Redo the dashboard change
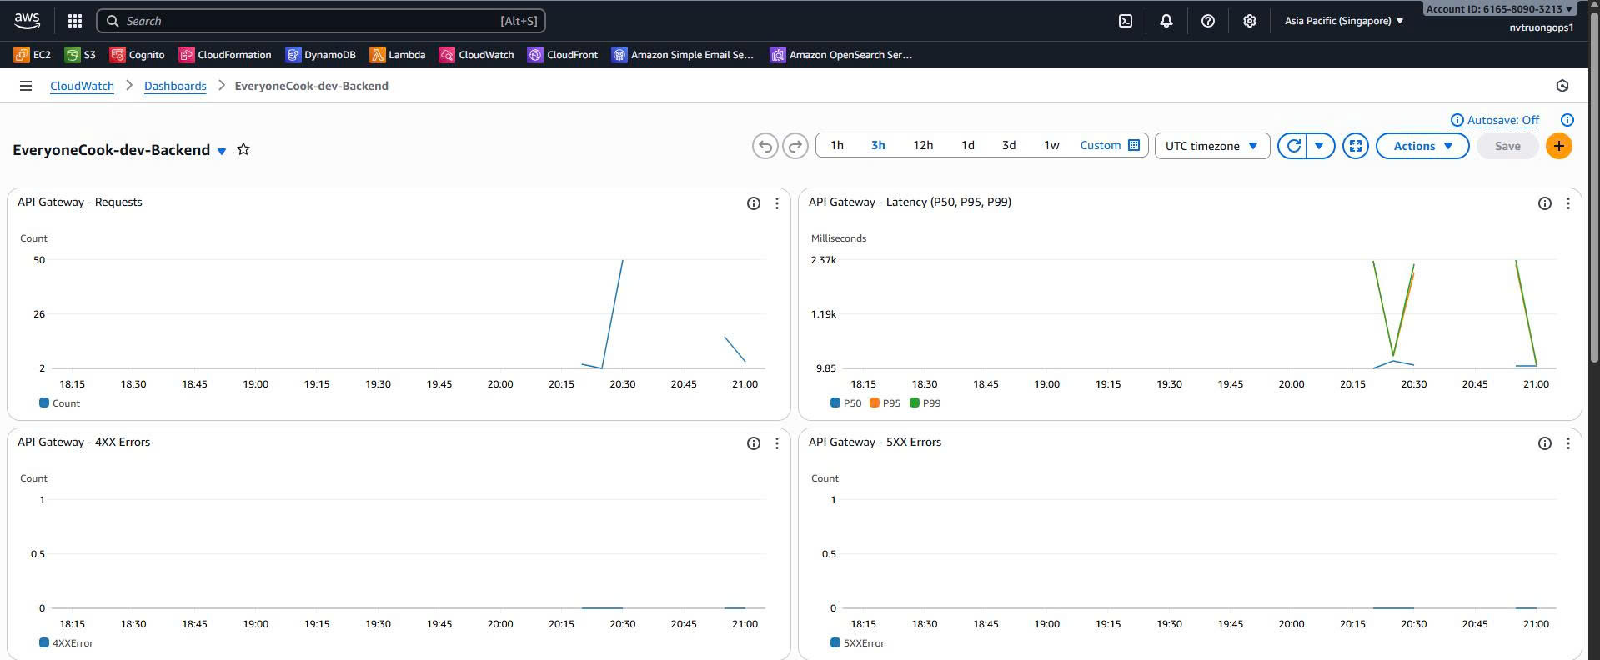Viewport: 1600px width, 660px height. [795, 146]
